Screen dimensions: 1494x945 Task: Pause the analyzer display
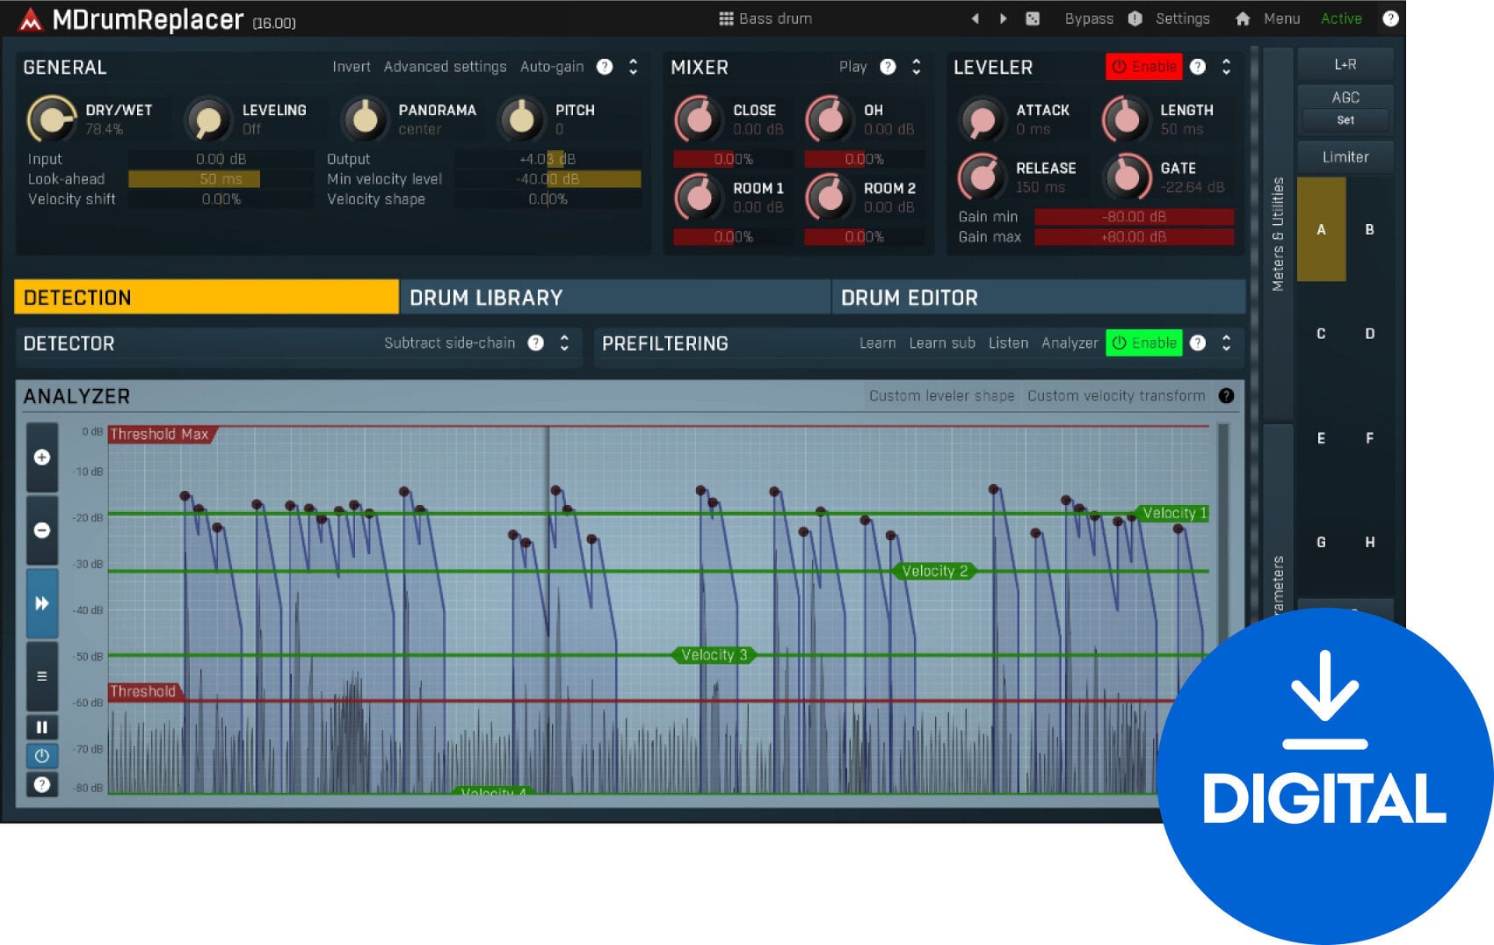tap(42, 727)
